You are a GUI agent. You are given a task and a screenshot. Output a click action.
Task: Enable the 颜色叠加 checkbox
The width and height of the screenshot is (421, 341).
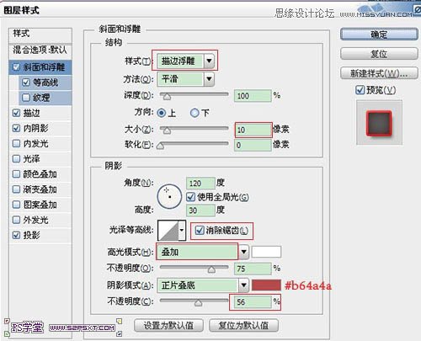[x=16, y=174]
